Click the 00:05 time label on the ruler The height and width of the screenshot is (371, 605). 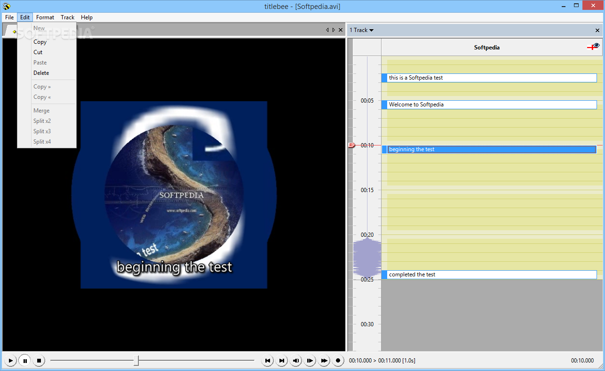pos(367,101)
